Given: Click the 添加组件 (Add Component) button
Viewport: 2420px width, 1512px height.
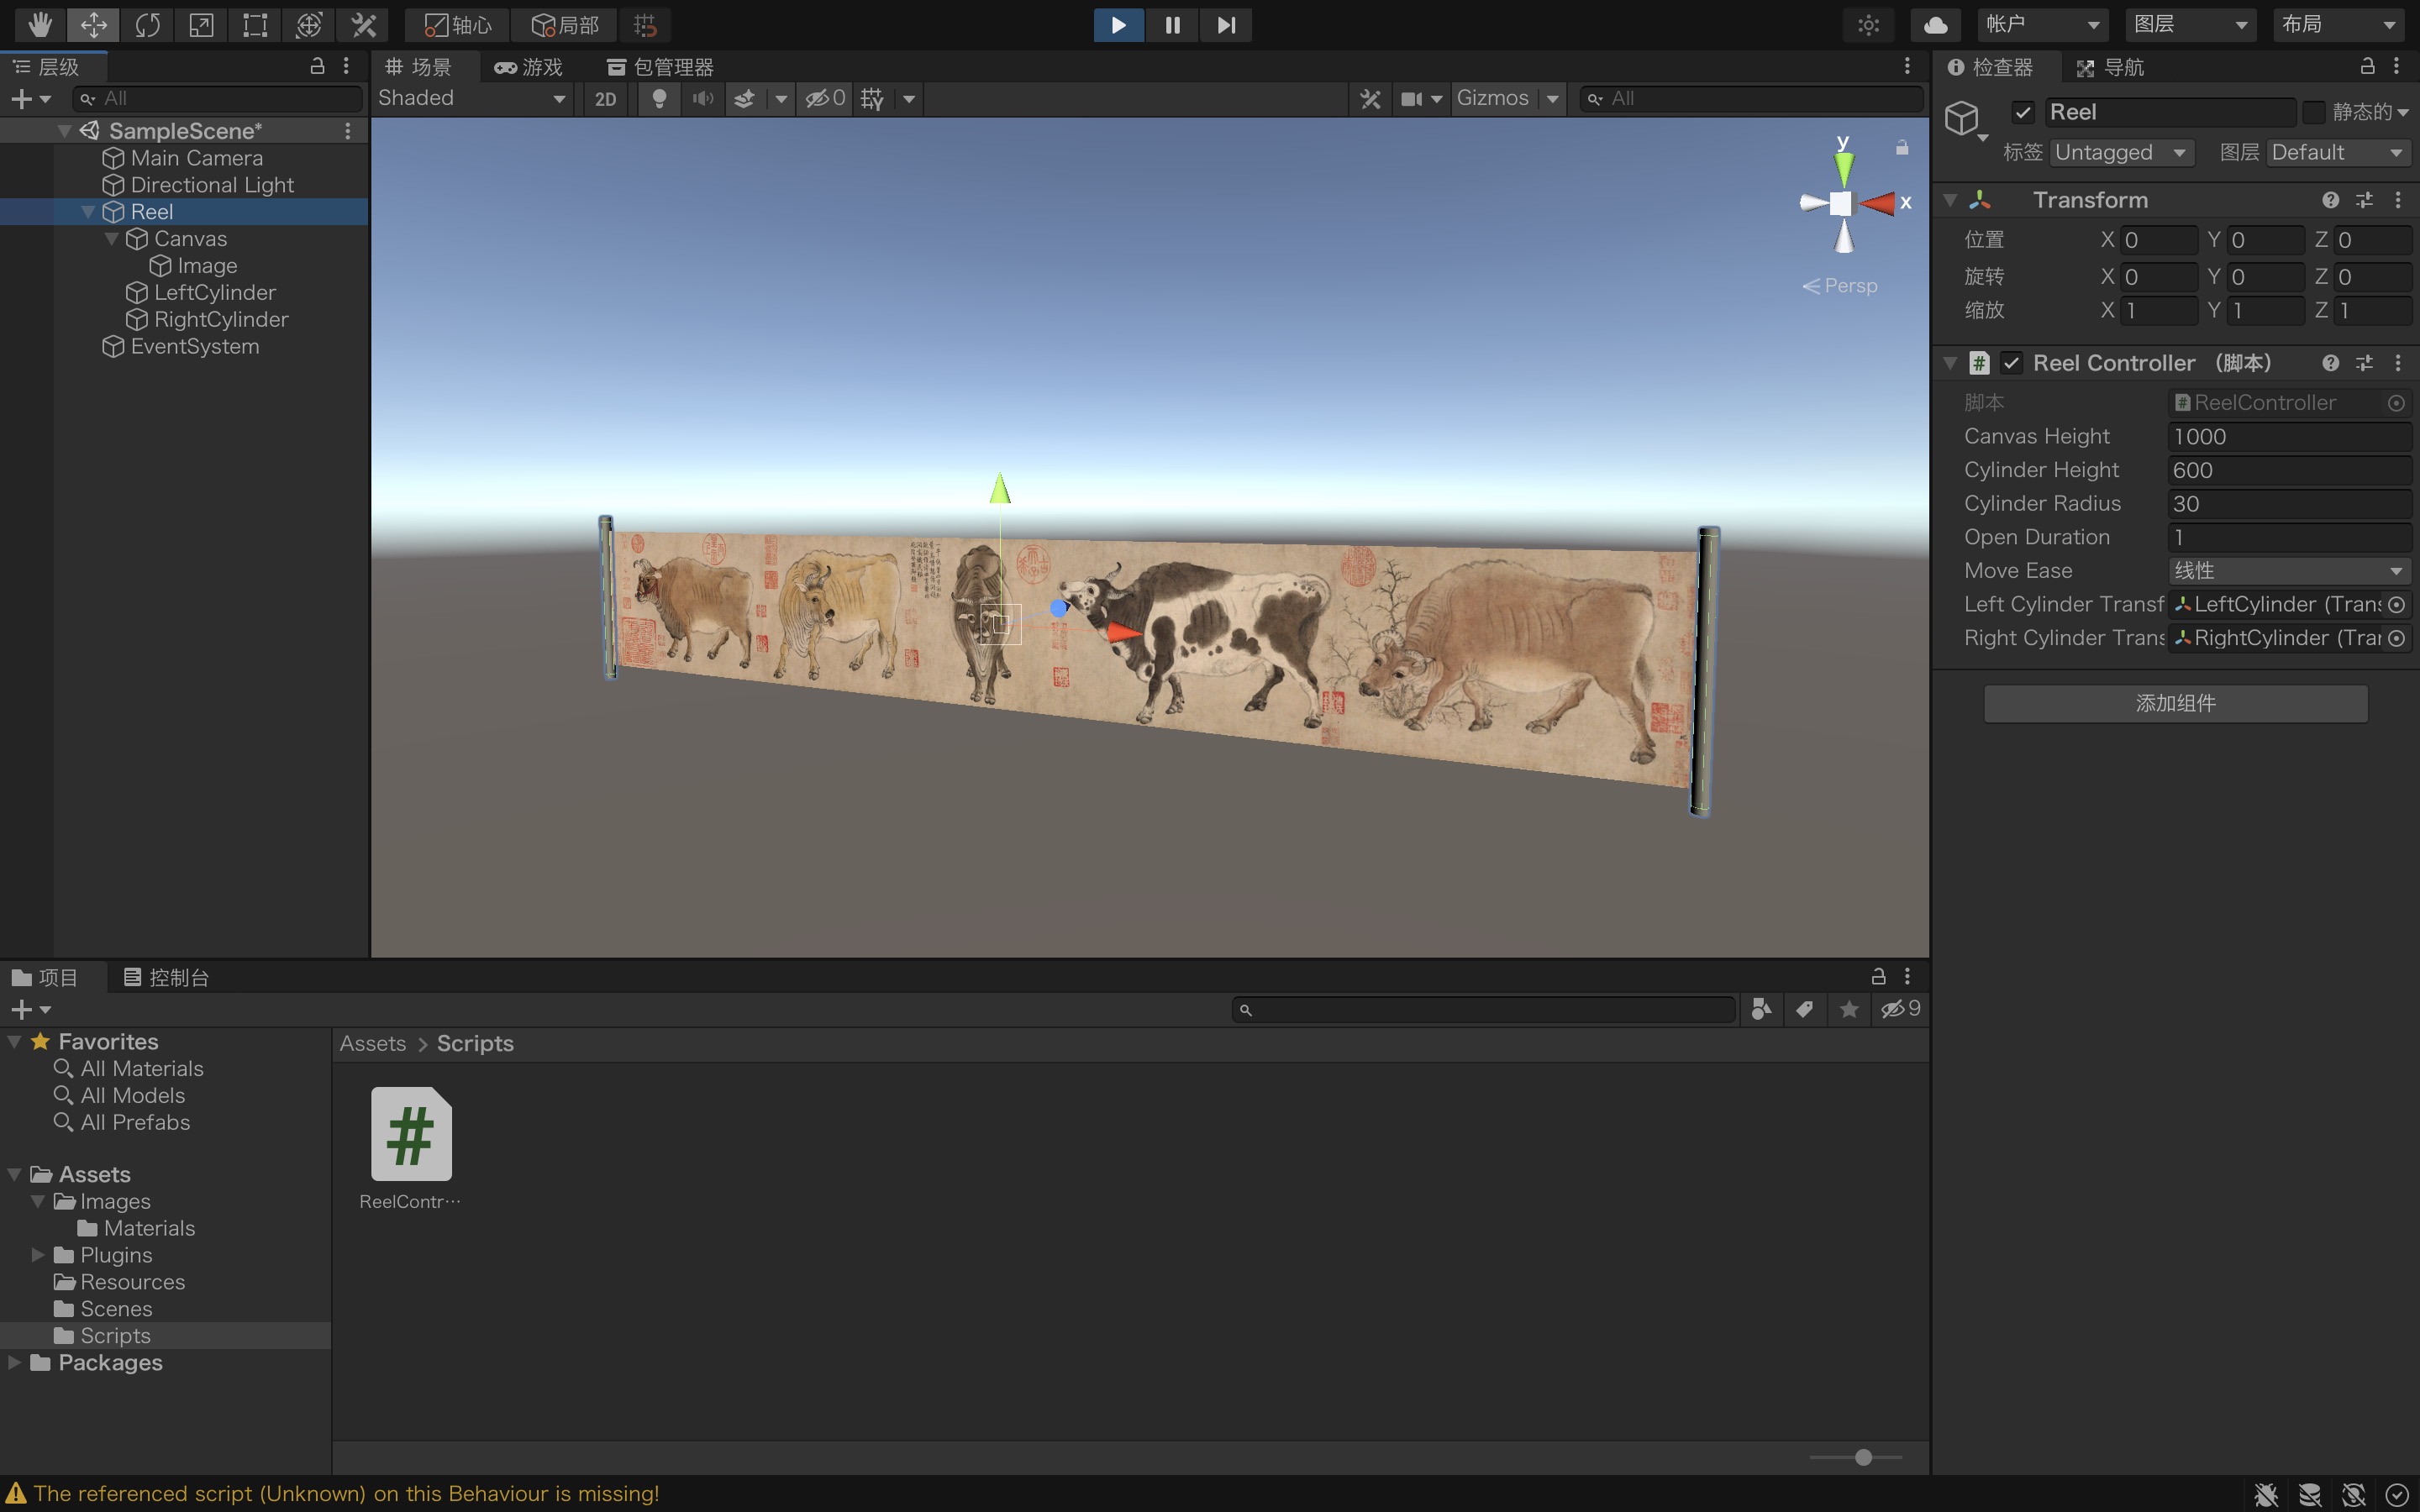Looking at the screenshot, I should 2175,703.
